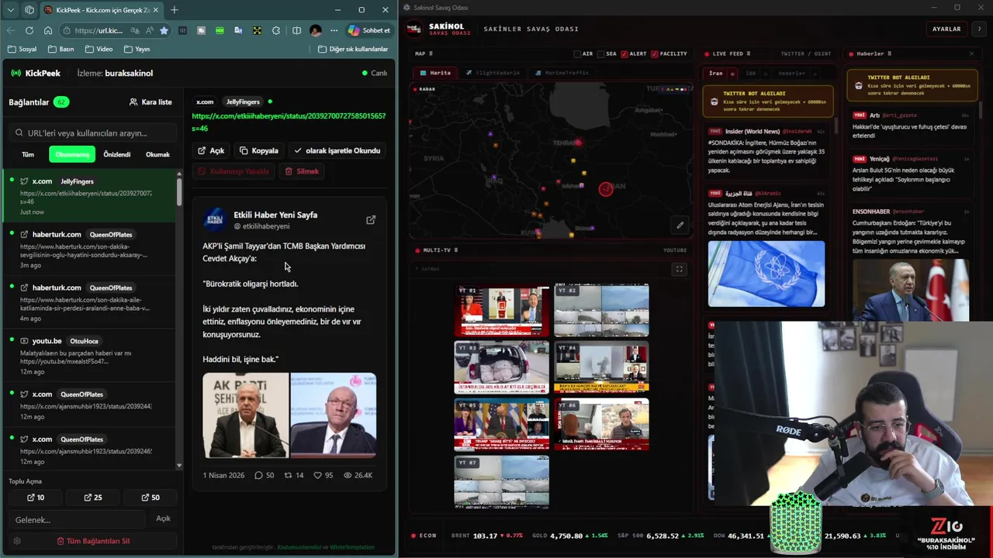Star the page as a favorite
The height and width of the screenshot is (558, 993).
(x=164, y=30)
